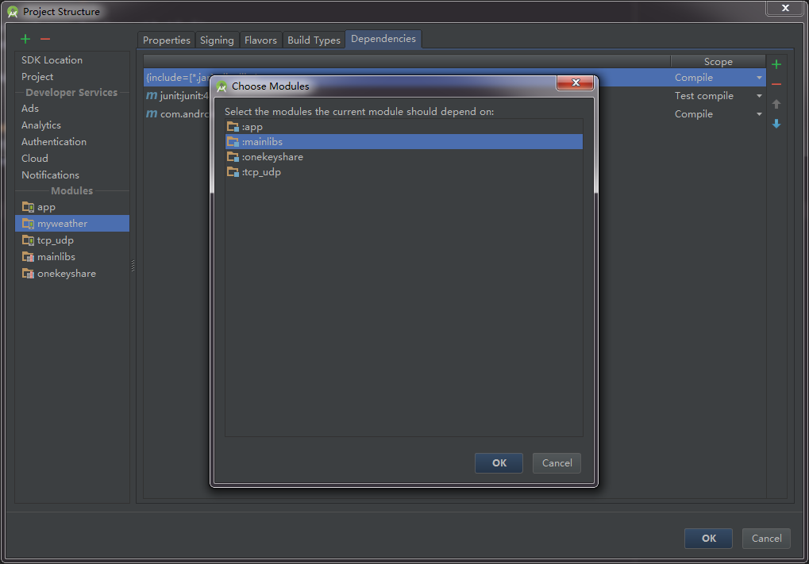Viewport: 809px width, 564px height.
Task: Click Android Studio icon in Project Structure title
Action: (13, 12)
